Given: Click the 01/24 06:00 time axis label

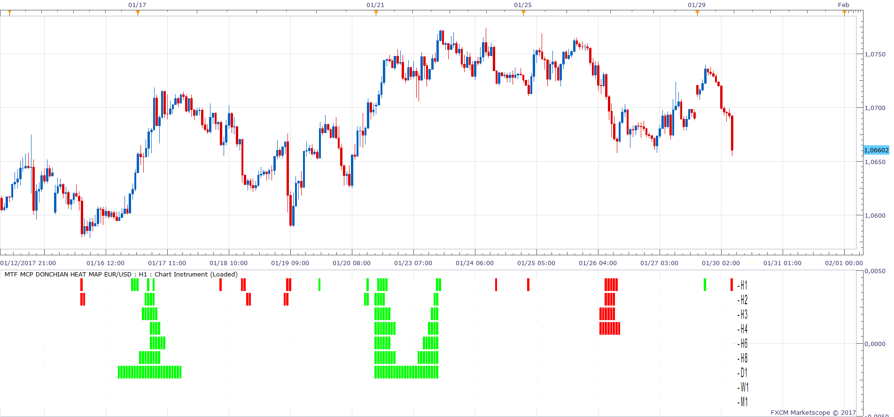Looking at the screenshot, I should pyautogui.click(x=475, y=263).
